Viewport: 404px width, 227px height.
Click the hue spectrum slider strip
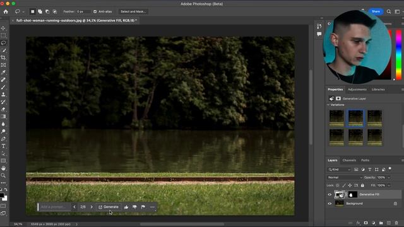pyautogui.click(x=398, y=55)
